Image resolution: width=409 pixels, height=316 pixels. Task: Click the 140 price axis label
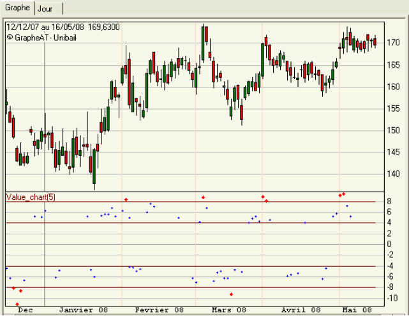pyautogui.click(x=393, y=174)
